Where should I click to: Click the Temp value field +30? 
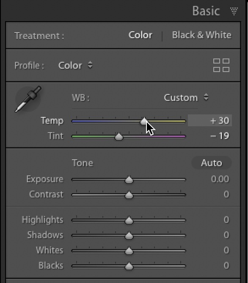[x=210, y=120]
